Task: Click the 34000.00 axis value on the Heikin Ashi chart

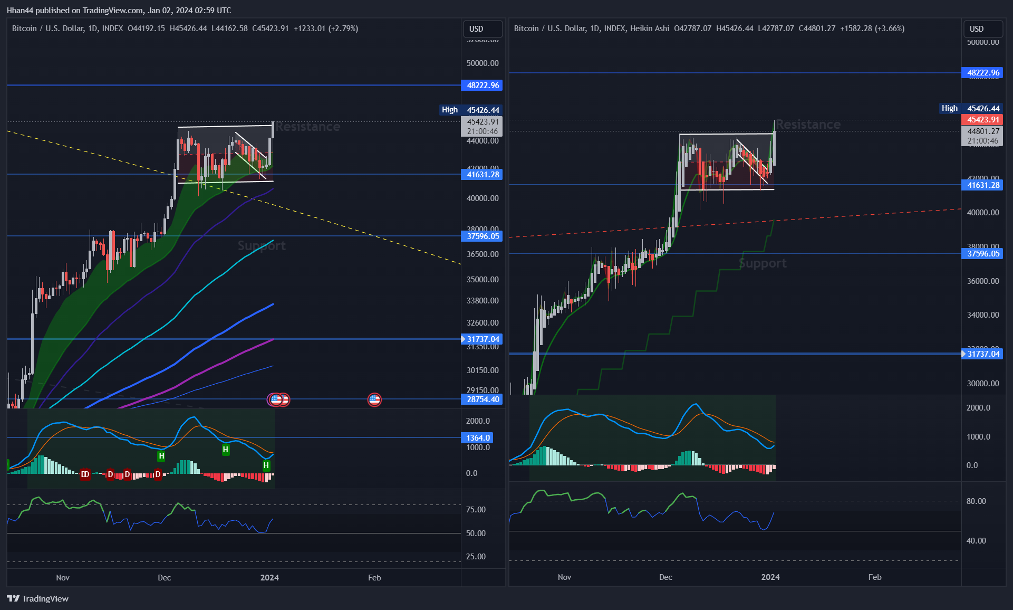Action: [x=983, y=315]
